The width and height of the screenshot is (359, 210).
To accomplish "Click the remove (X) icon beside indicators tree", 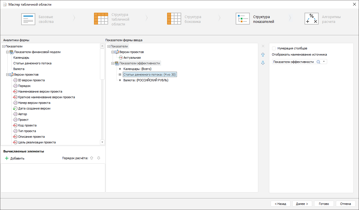I will pyautogui.click(x=263, y=46).
